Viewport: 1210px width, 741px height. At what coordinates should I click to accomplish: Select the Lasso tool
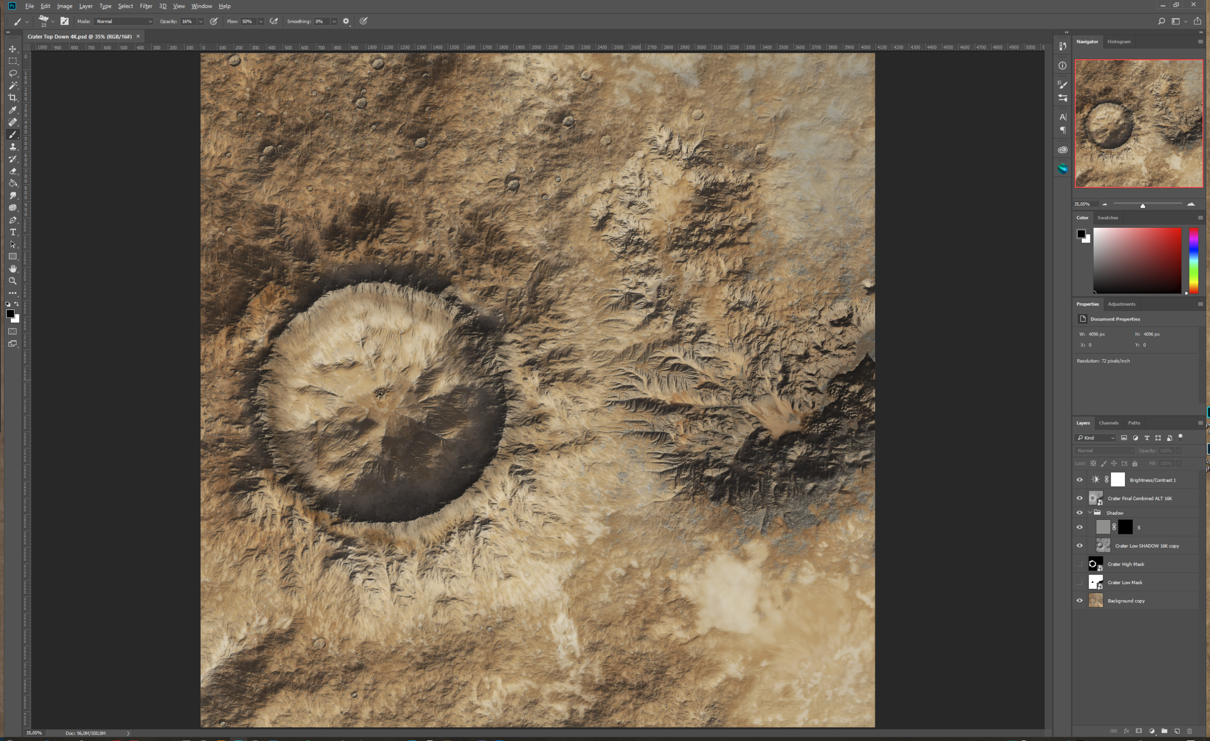[13, 73]
